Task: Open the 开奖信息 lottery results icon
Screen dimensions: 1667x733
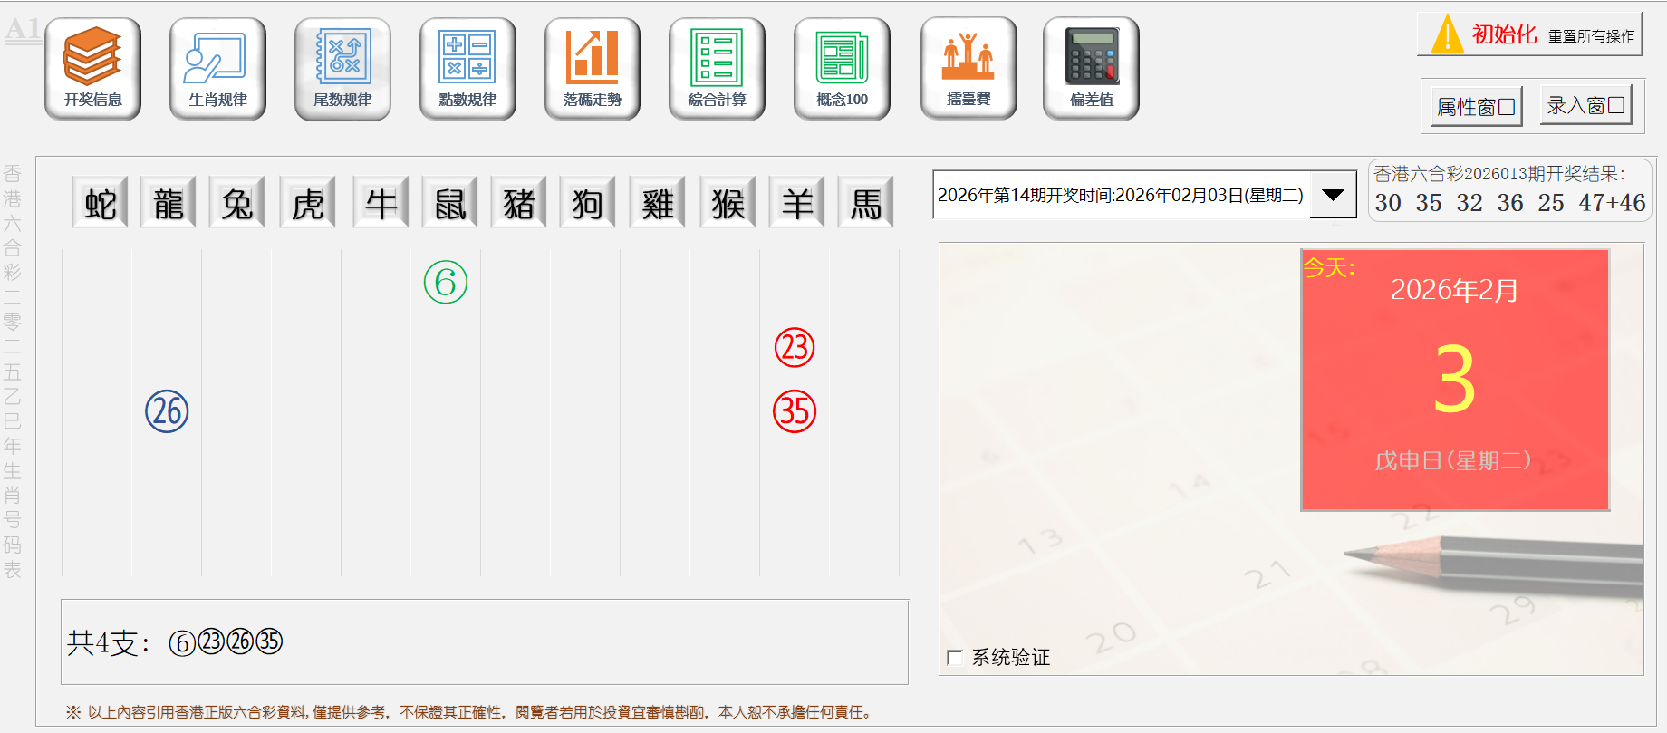Action: click(x=92, y=69)
